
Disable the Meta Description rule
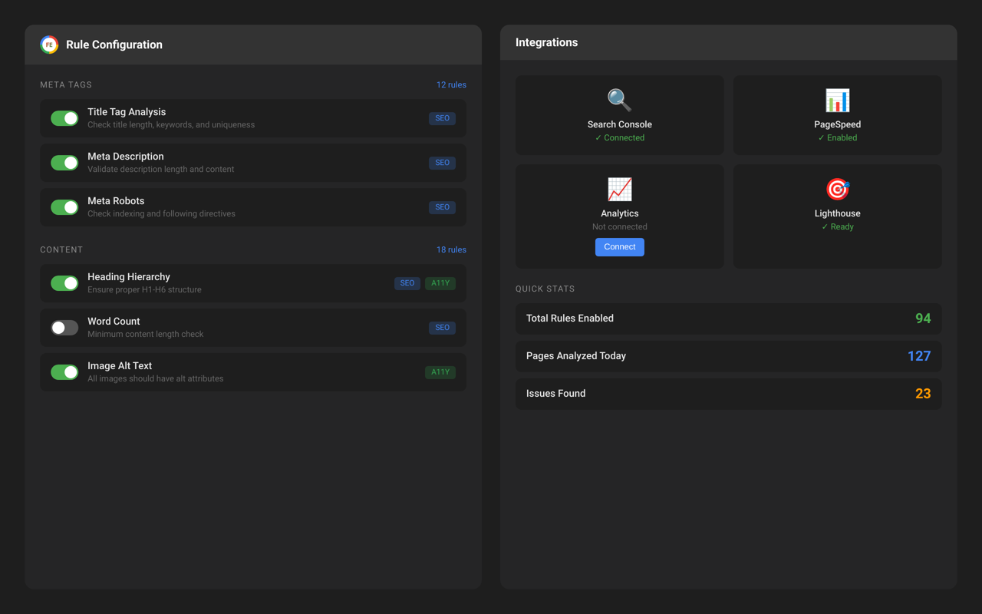point(64,162)
